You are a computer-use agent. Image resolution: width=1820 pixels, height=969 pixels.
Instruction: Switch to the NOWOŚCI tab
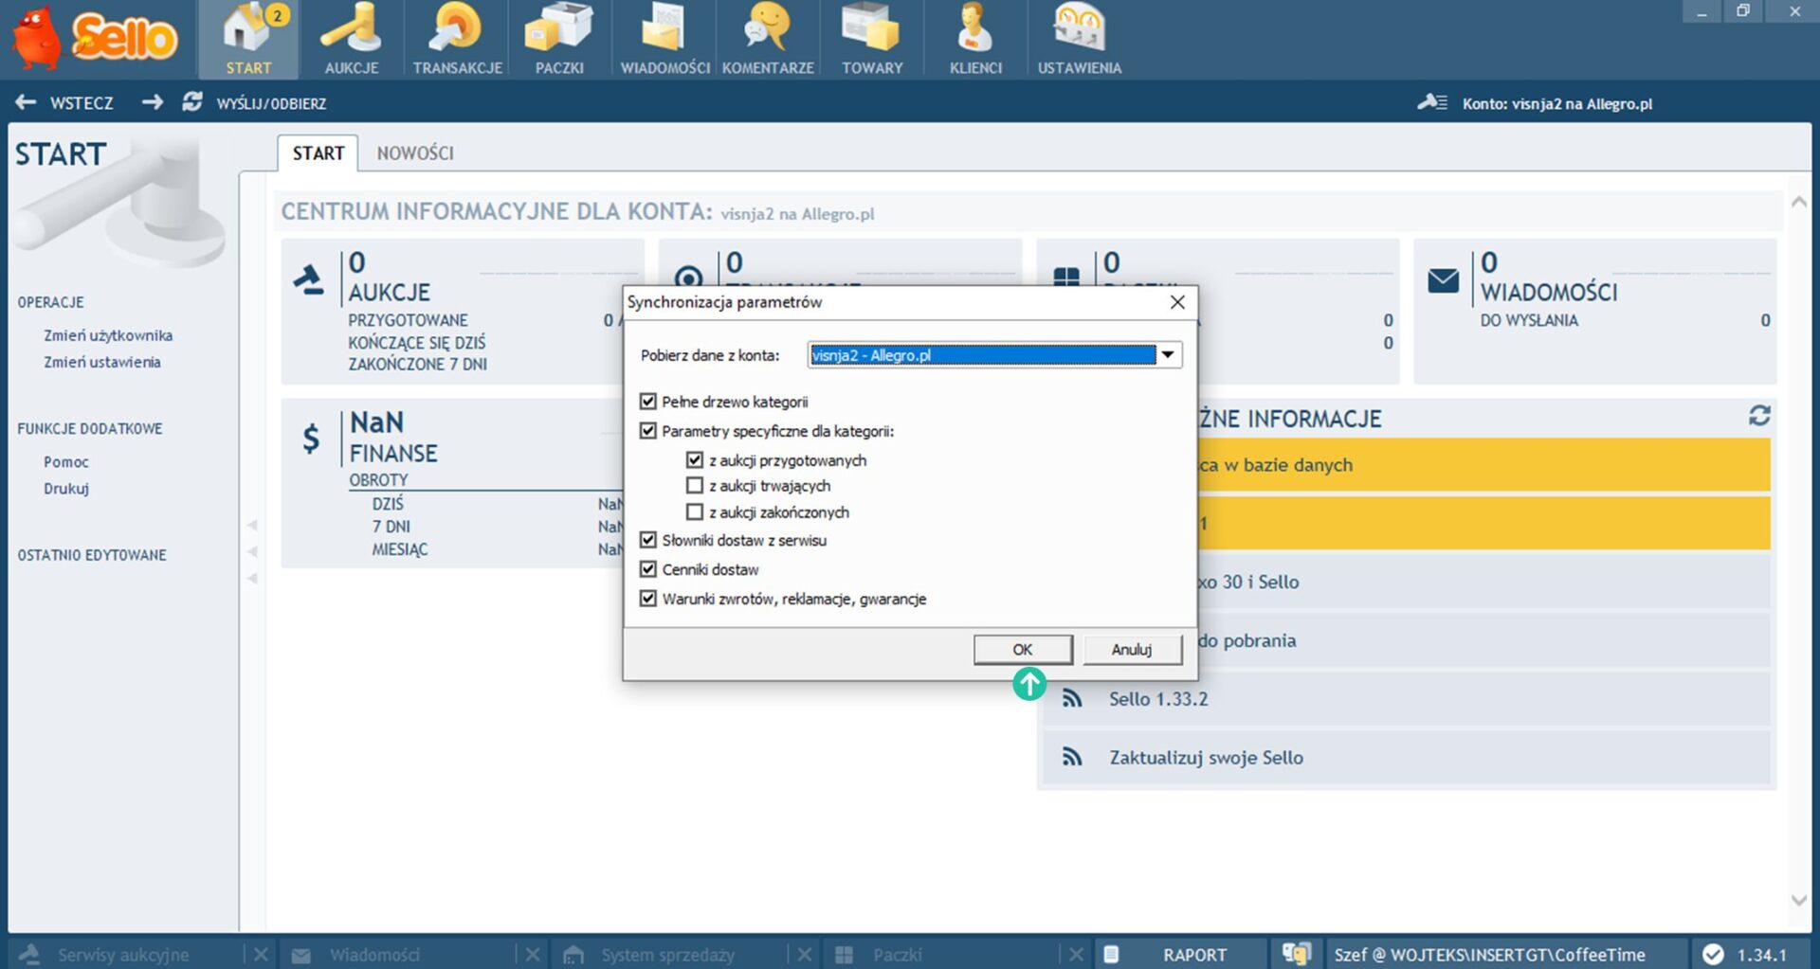[415, 153]
